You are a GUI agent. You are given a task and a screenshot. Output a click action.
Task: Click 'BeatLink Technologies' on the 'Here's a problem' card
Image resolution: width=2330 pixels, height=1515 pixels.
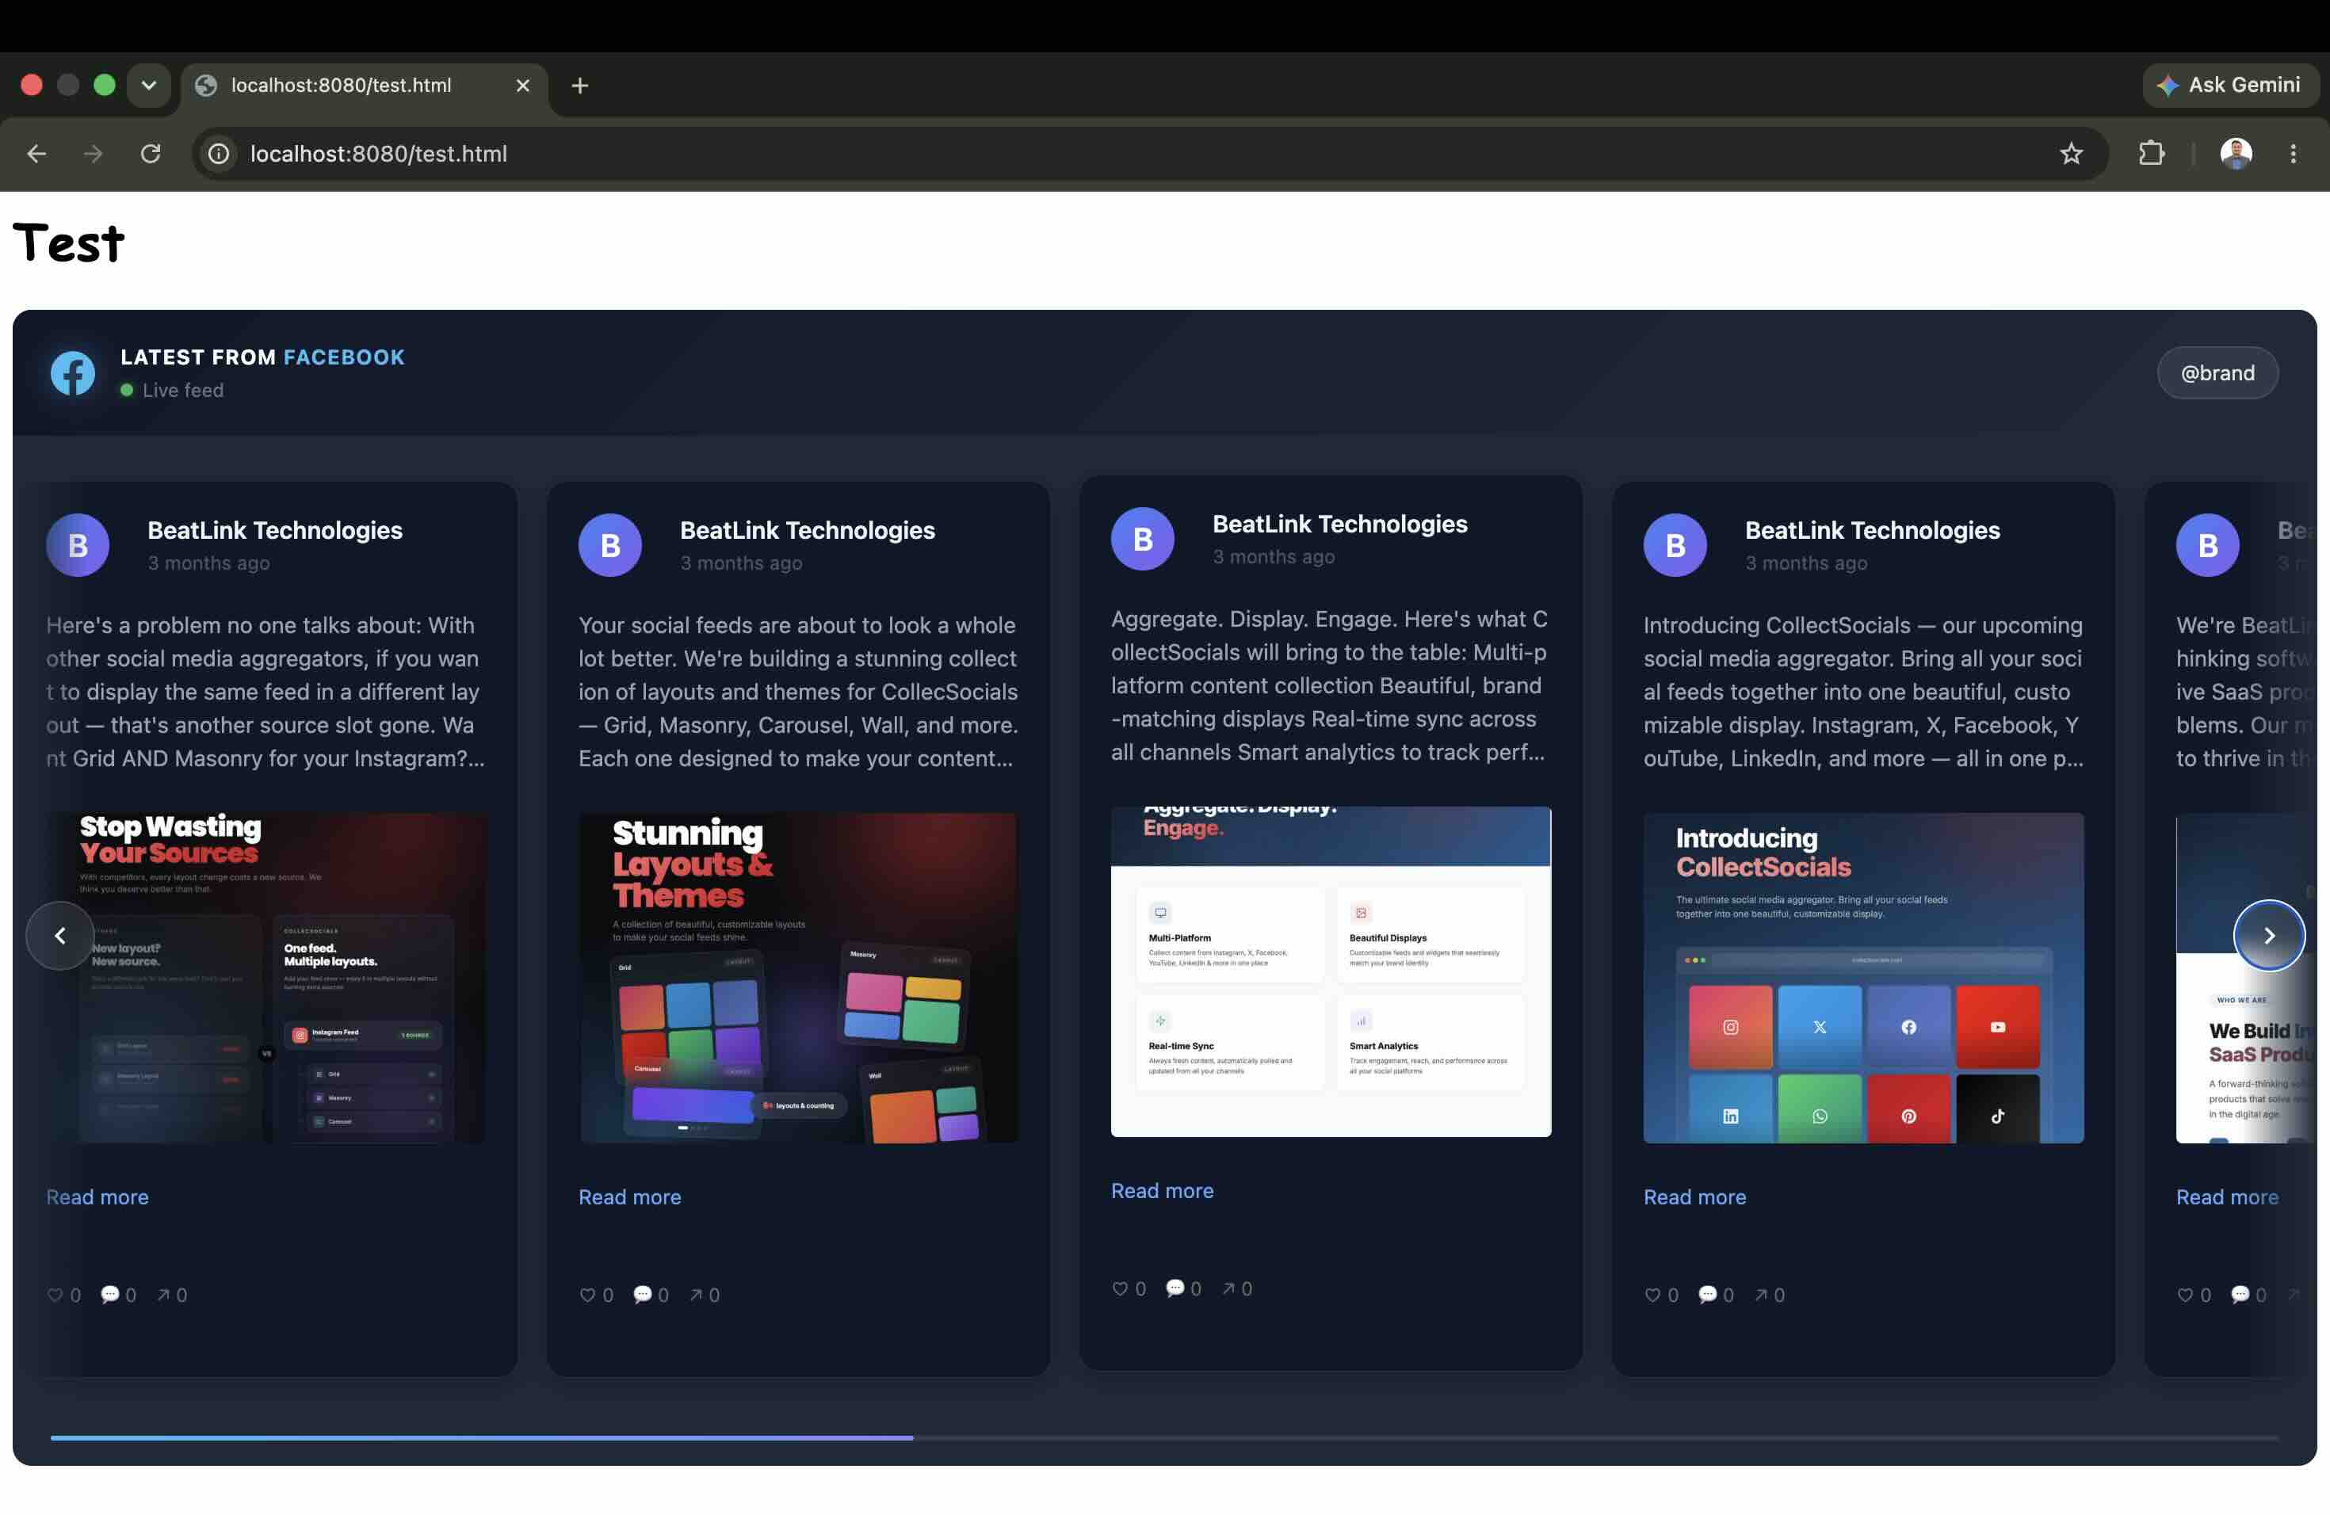pos(275,530)
